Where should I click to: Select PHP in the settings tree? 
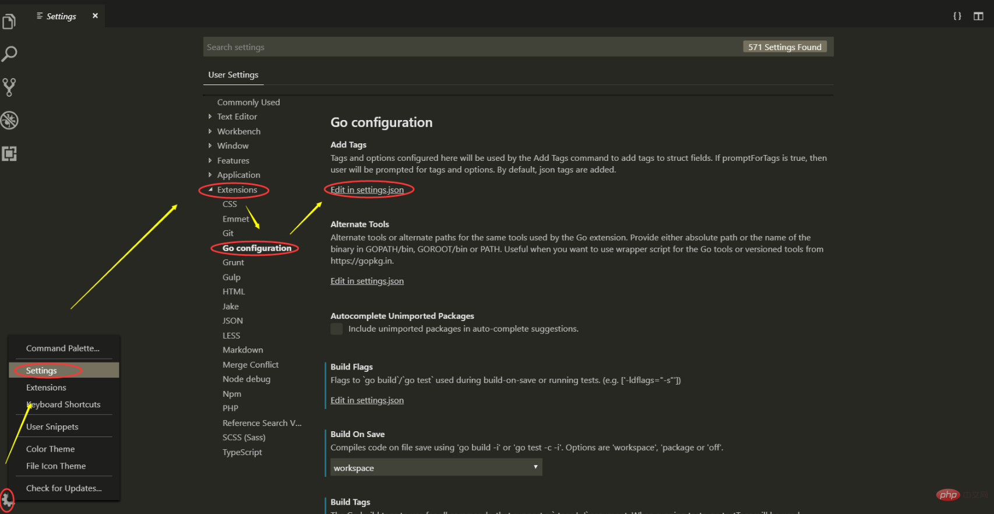(x=230, y=408)
